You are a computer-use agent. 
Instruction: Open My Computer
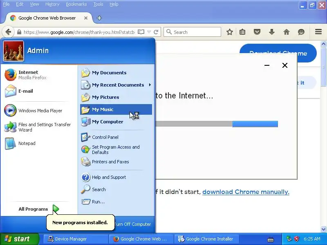click(x=116, y=122)
